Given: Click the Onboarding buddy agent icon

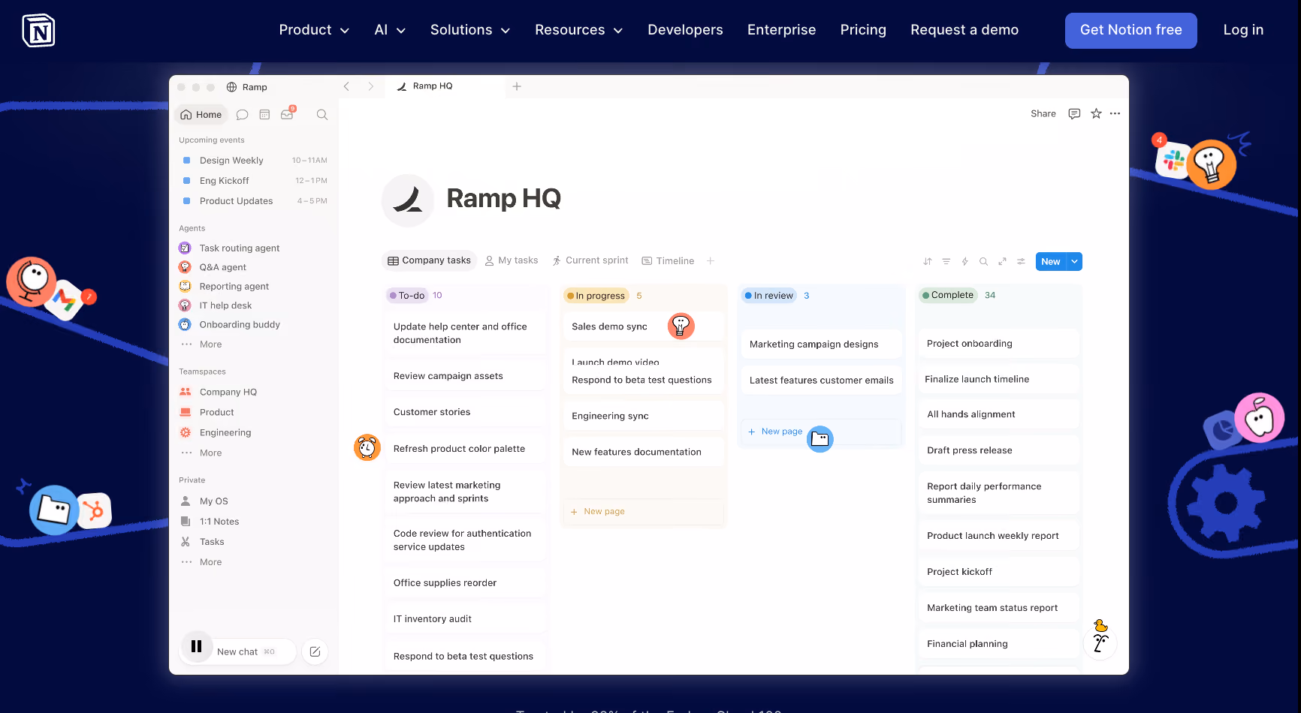Looking at the screenshot, I should (x=185, y=325).
